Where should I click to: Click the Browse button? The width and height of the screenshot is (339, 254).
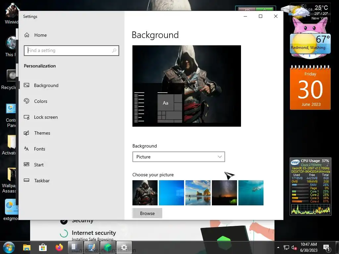(147, 213)
